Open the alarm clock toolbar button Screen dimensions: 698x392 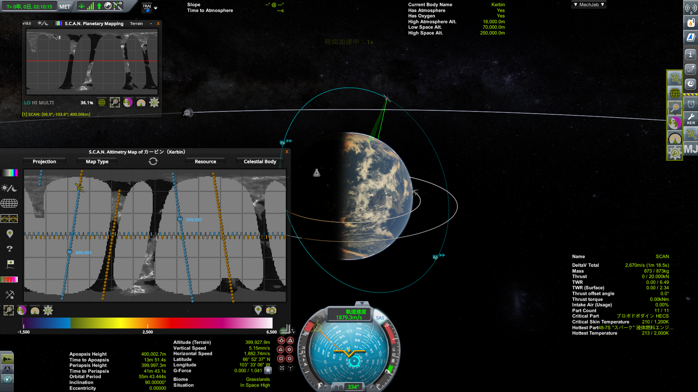[691, 104]
